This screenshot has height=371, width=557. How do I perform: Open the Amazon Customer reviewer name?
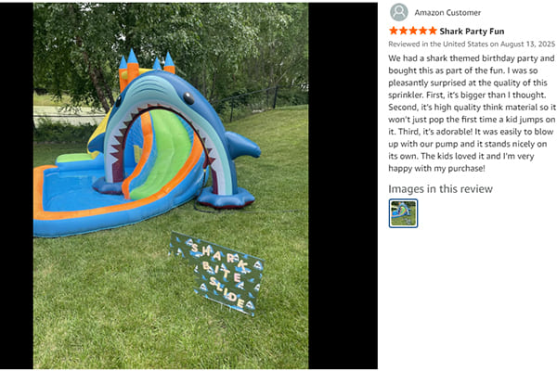(x=447, y=13)
